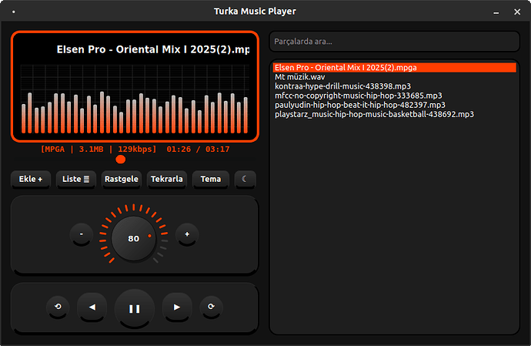Toggle Tekrarla repeat mode
Viewport: 531px width, 346px height.
point(166,179)
